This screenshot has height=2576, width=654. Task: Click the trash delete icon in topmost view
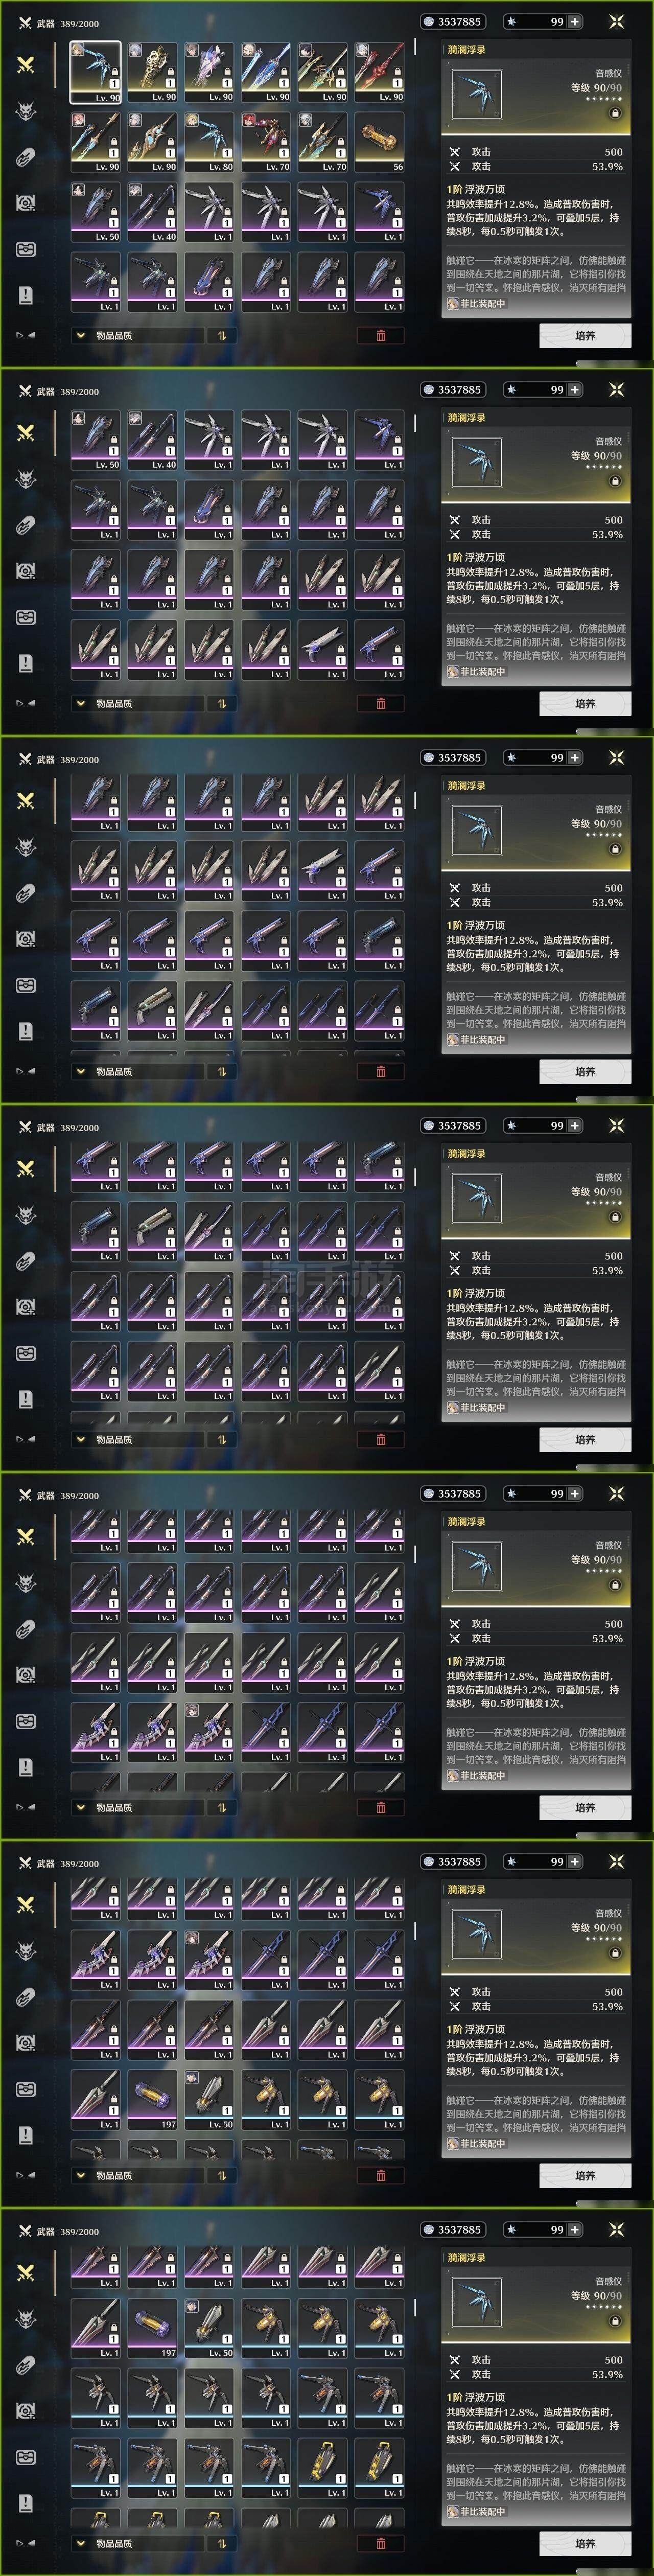coord(381,335)
